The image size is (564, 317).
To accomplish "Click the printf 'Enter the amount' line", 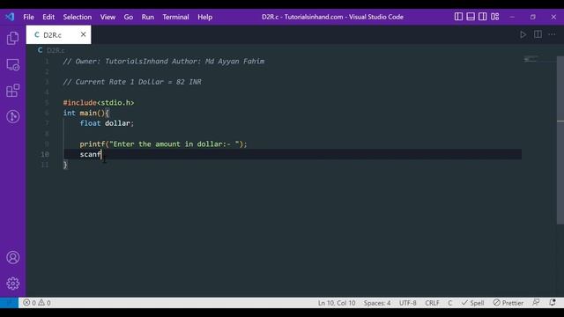I will pyautogui.click(x=163, y=144).
